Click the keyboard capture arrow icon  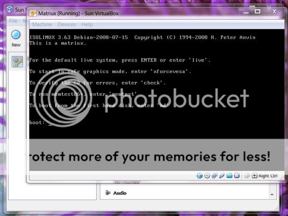254,176
